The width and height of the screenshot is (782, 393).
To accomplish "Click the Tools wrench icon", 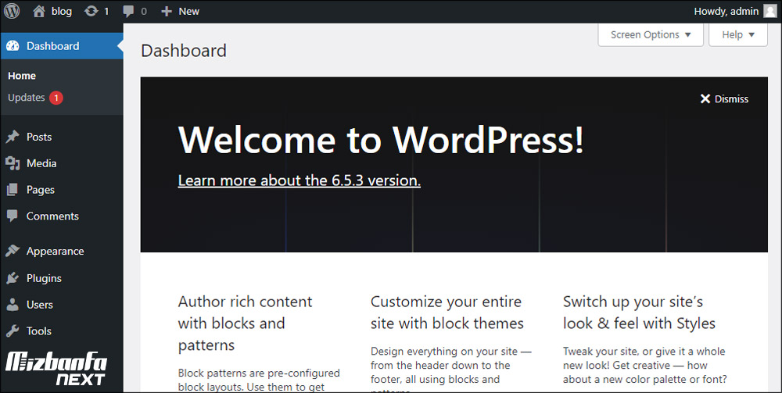I will click(13, 330).
